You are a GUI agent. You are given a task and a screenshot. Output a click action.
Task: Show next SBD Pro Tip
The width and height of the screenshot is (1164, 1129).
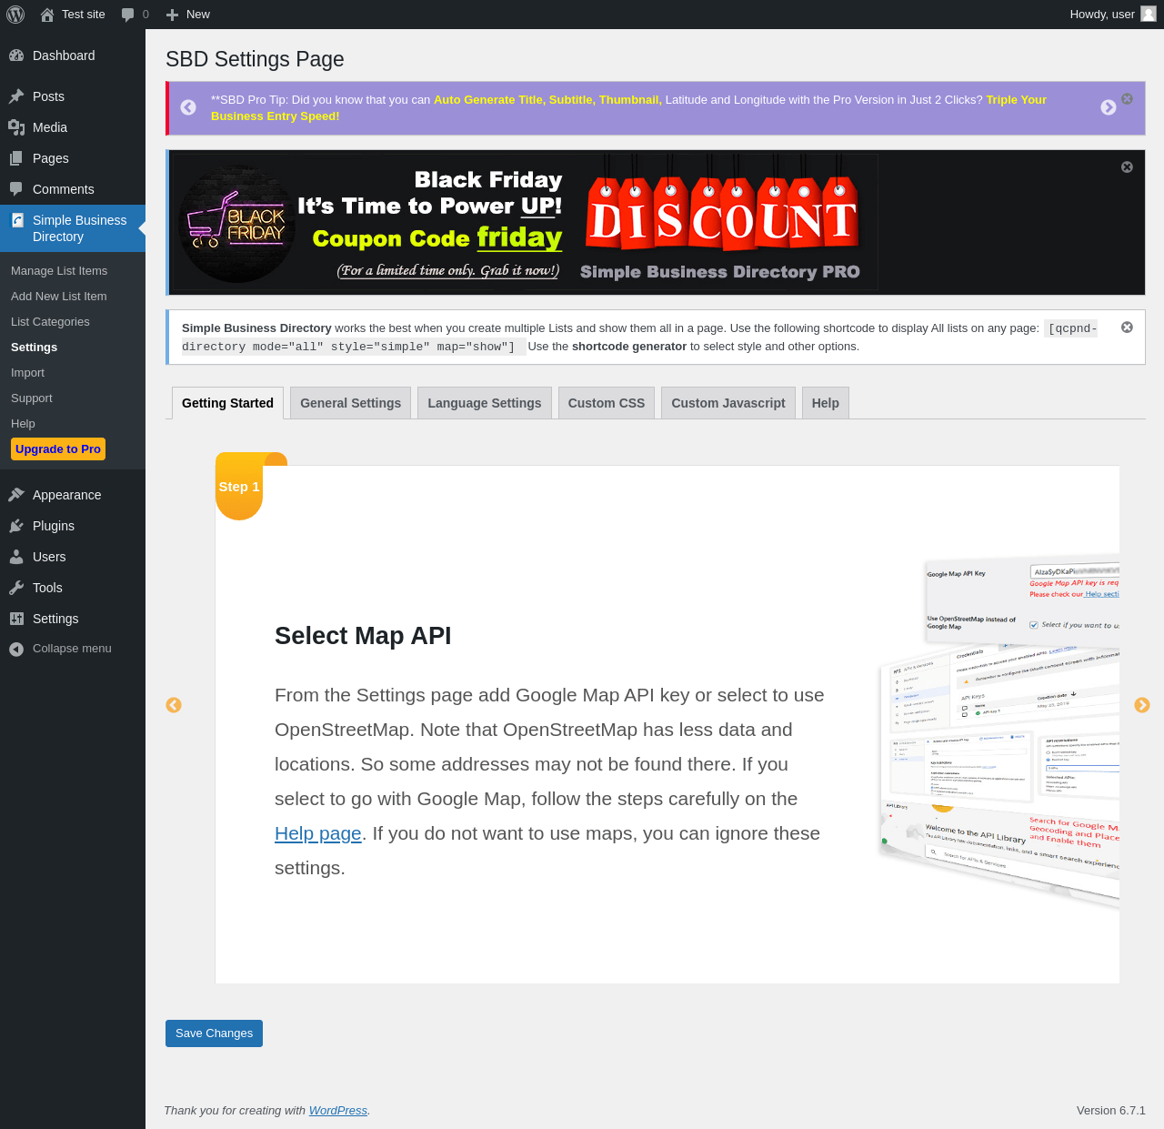click(1109, 107)
